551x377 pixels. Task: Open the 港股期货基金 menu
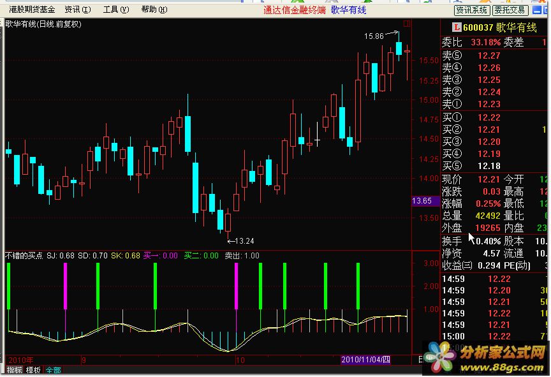click(32, 10)
